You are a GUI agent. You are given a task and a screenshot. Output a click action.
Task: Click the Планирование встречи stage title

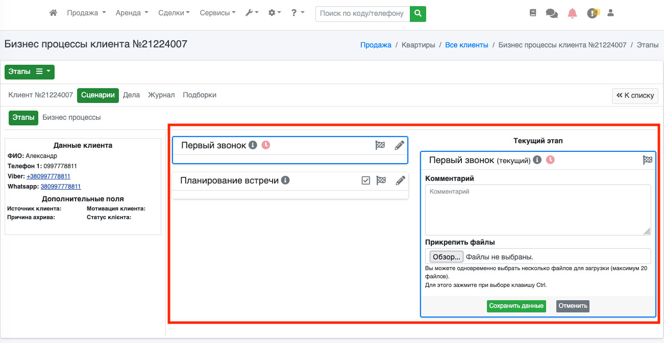pyautogui.click(x=230, y=180)
